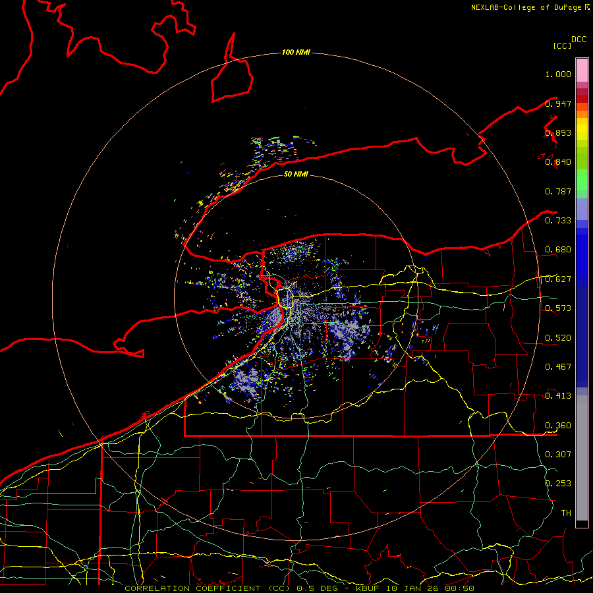
Task: Click the TH label at the scale bottom
Action: pos(566,513)
